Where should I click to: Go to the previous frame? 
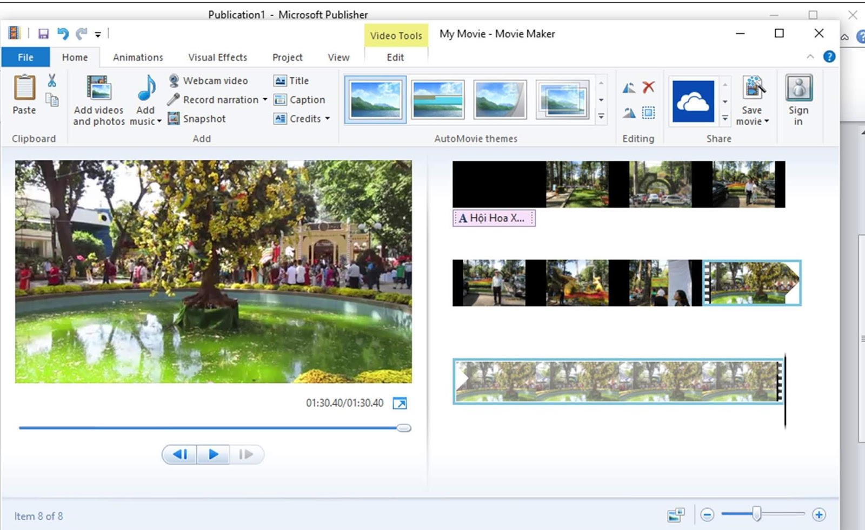click(179, 454)
